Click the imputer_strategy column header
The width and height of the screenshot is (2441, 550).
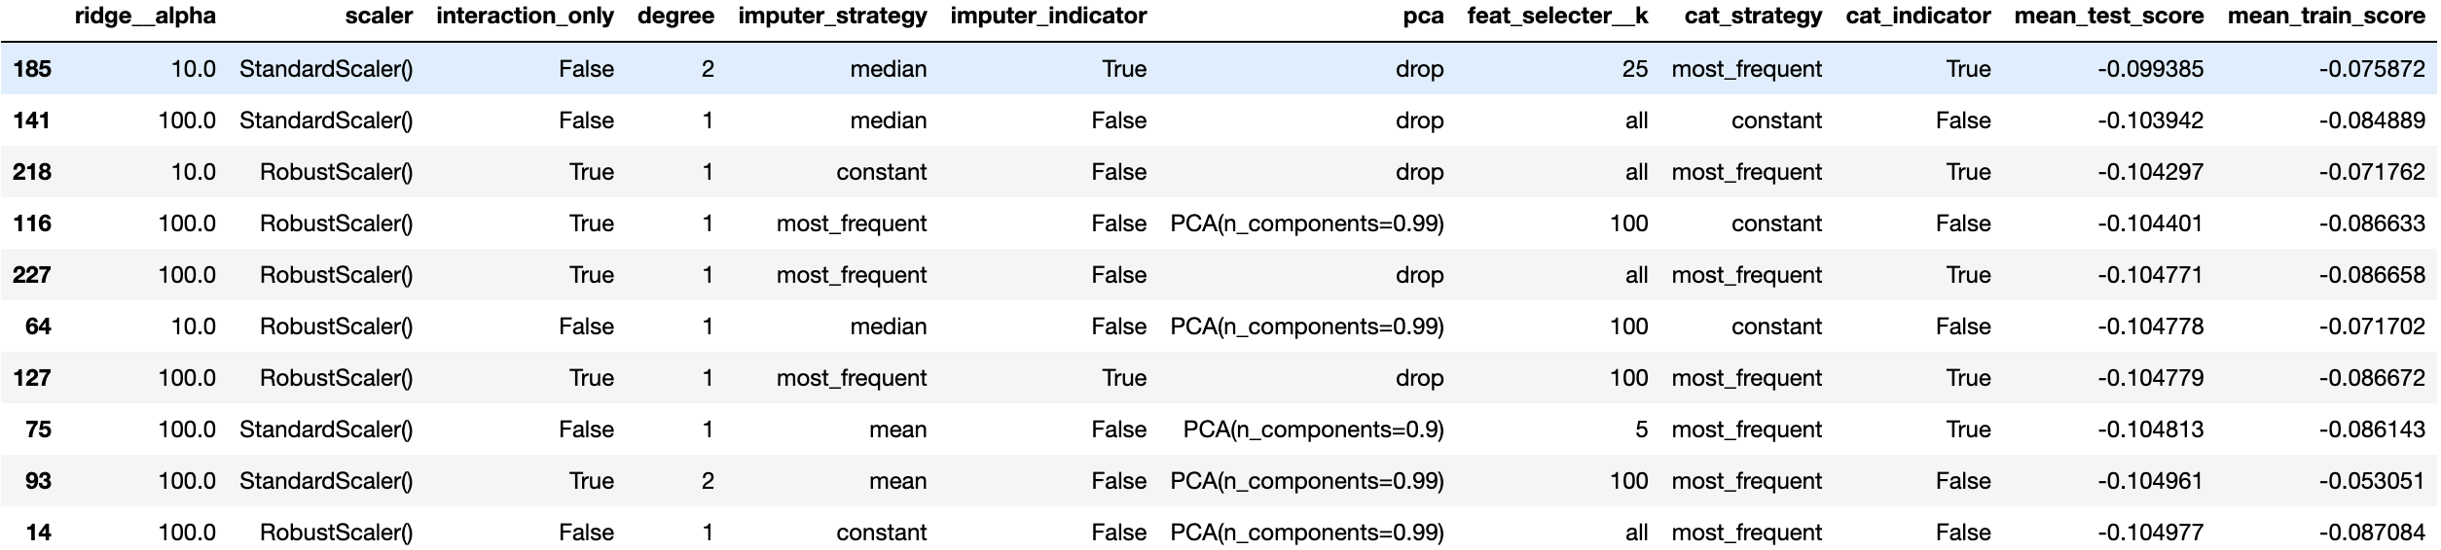pos(832,17)
